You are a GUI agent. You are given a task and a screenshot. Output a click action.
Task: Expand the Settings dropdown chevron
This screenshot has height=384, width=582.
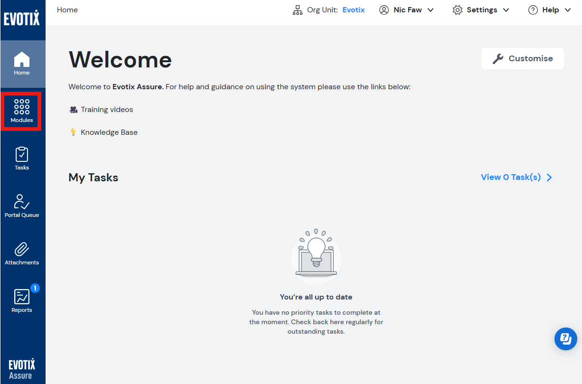coord(506,10)
